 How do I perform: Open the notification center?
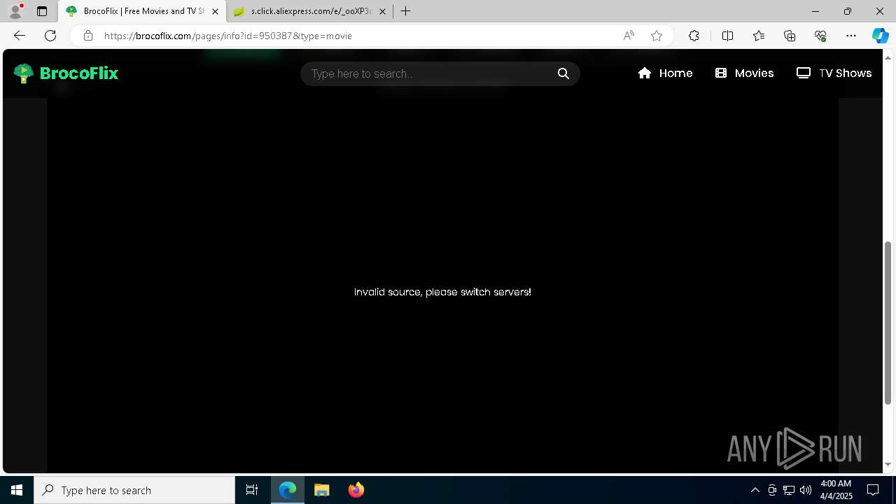[873, 490]
